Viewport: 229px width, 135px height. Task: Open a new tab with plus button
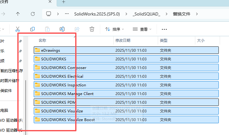pos(63,2)
